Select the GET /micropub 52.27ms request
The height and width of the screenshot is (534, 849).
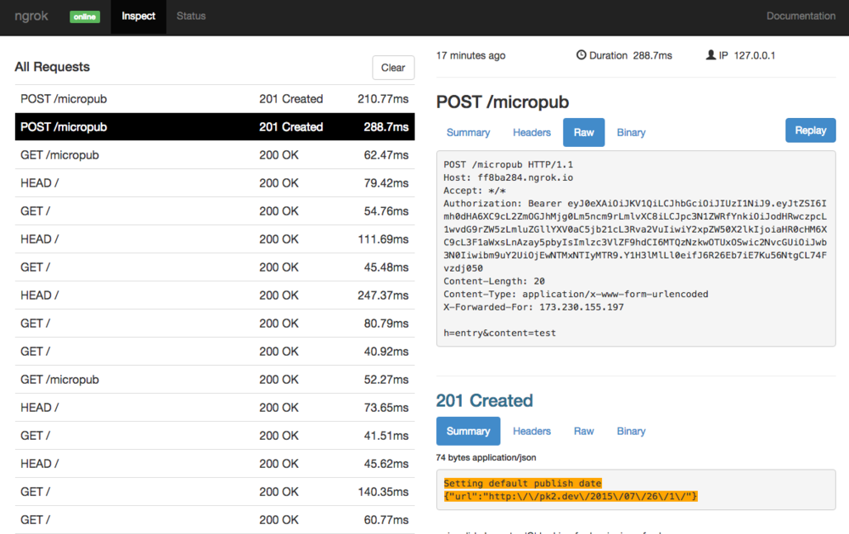pos(215,379)
